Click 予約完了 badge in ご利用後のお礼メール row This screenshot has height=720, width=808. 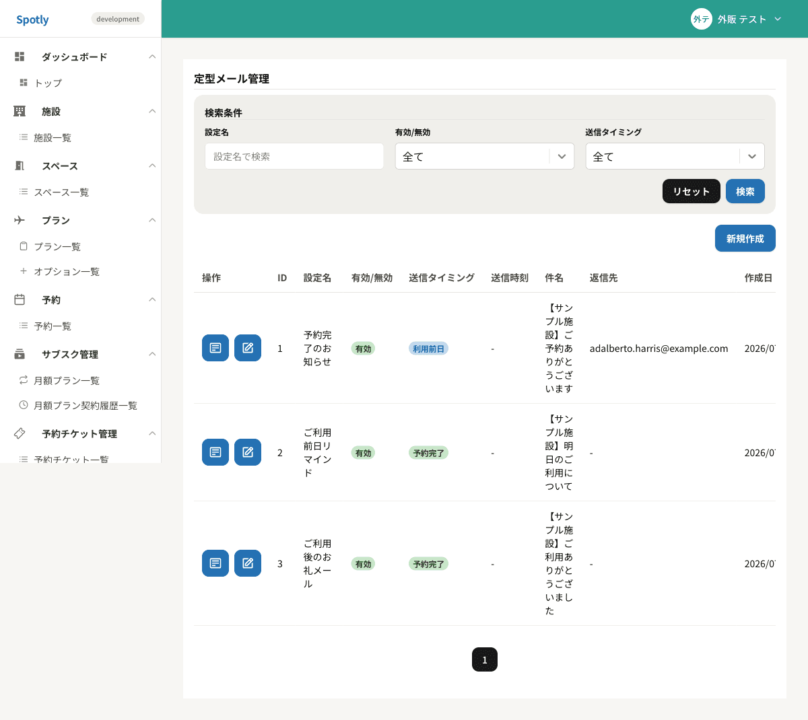click(428, 564)
